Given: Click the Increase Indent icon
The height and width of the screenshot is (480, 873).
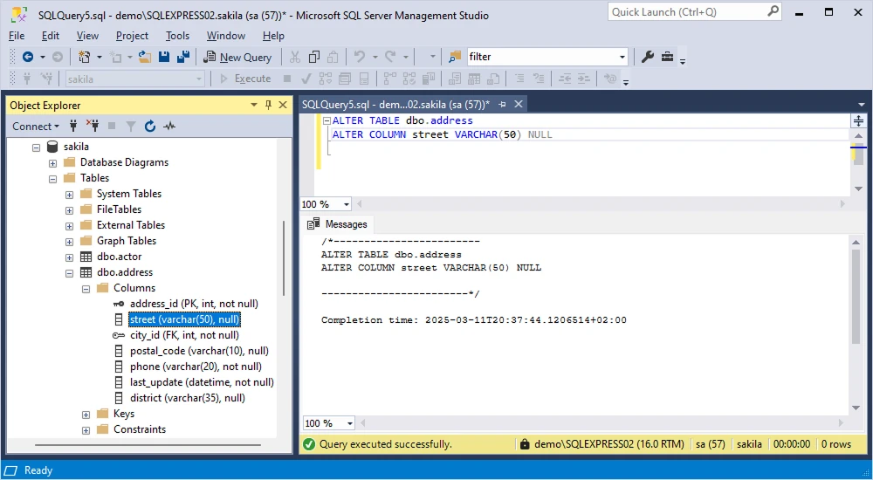Looking at the screenshot, I should [583, 79].
